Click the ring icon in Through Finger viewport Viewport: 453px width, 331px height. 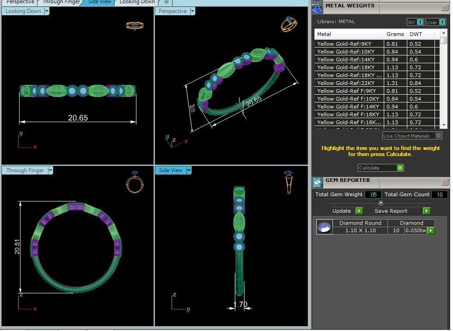(134, 182)
